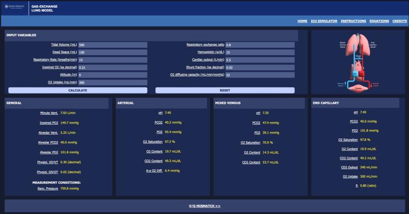The height and width of the screenshot is (214, 409).
Task: Click the Cardiac output input field
Action: 259,60
